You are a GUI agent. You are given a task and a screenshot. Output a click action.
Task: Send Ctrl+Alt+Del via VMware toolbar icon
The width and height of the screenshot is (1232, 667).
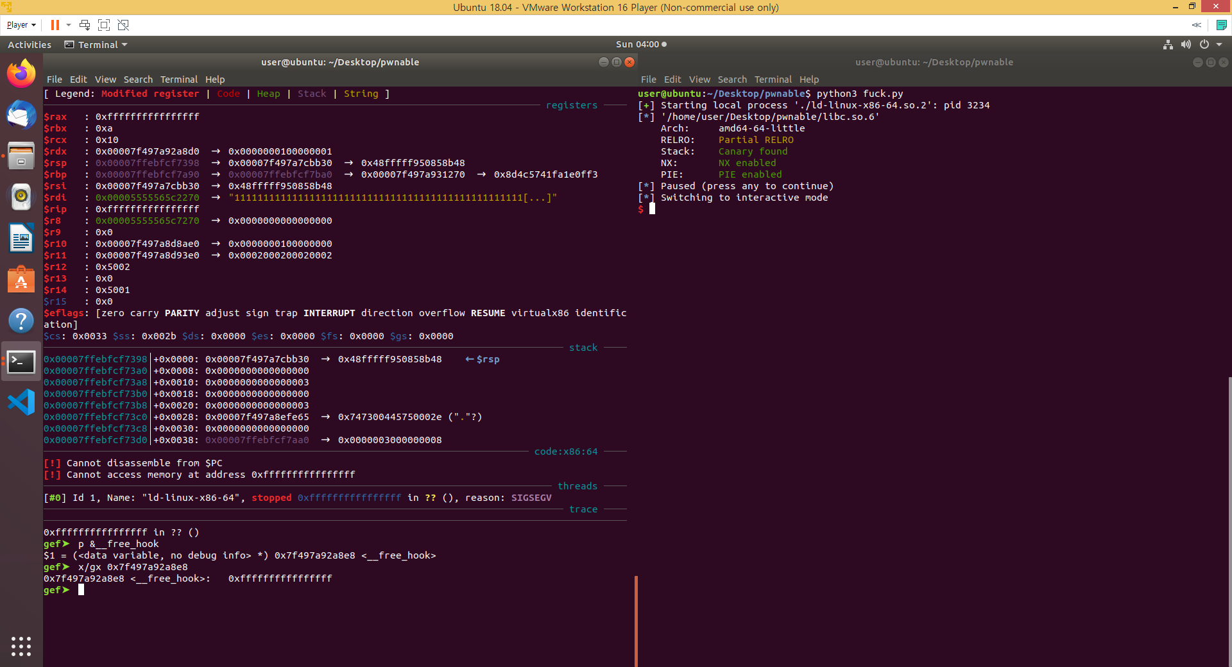point(85,25)
